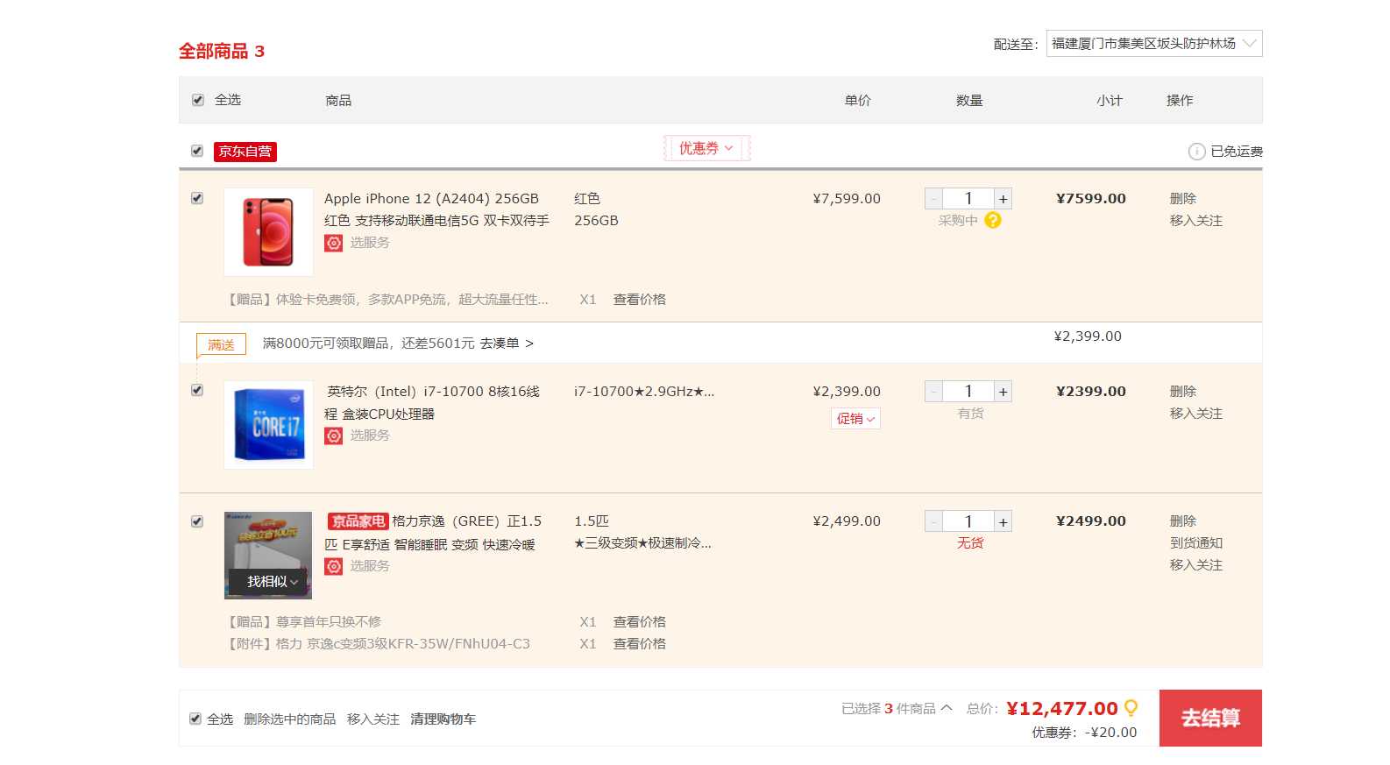Click 清理购物车 in the bottom bar
Image resolution: width=1390 pixels, height=765 pixels.
coord(443,719)
